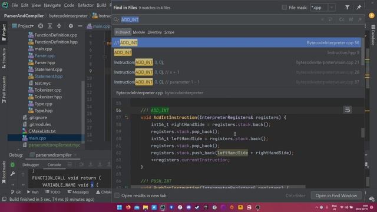Open the Project side panel tab
This screenshot has height=212, width=377.
(4, 32)
